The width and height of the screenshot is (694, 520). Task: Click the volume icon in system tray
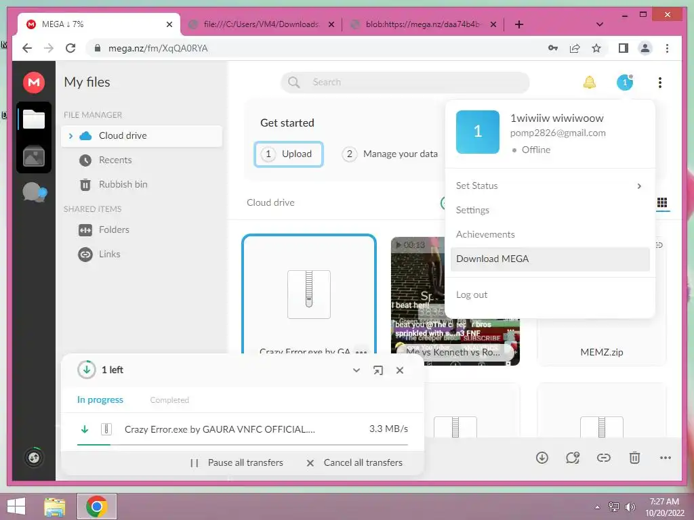click(x=630, y=506)
